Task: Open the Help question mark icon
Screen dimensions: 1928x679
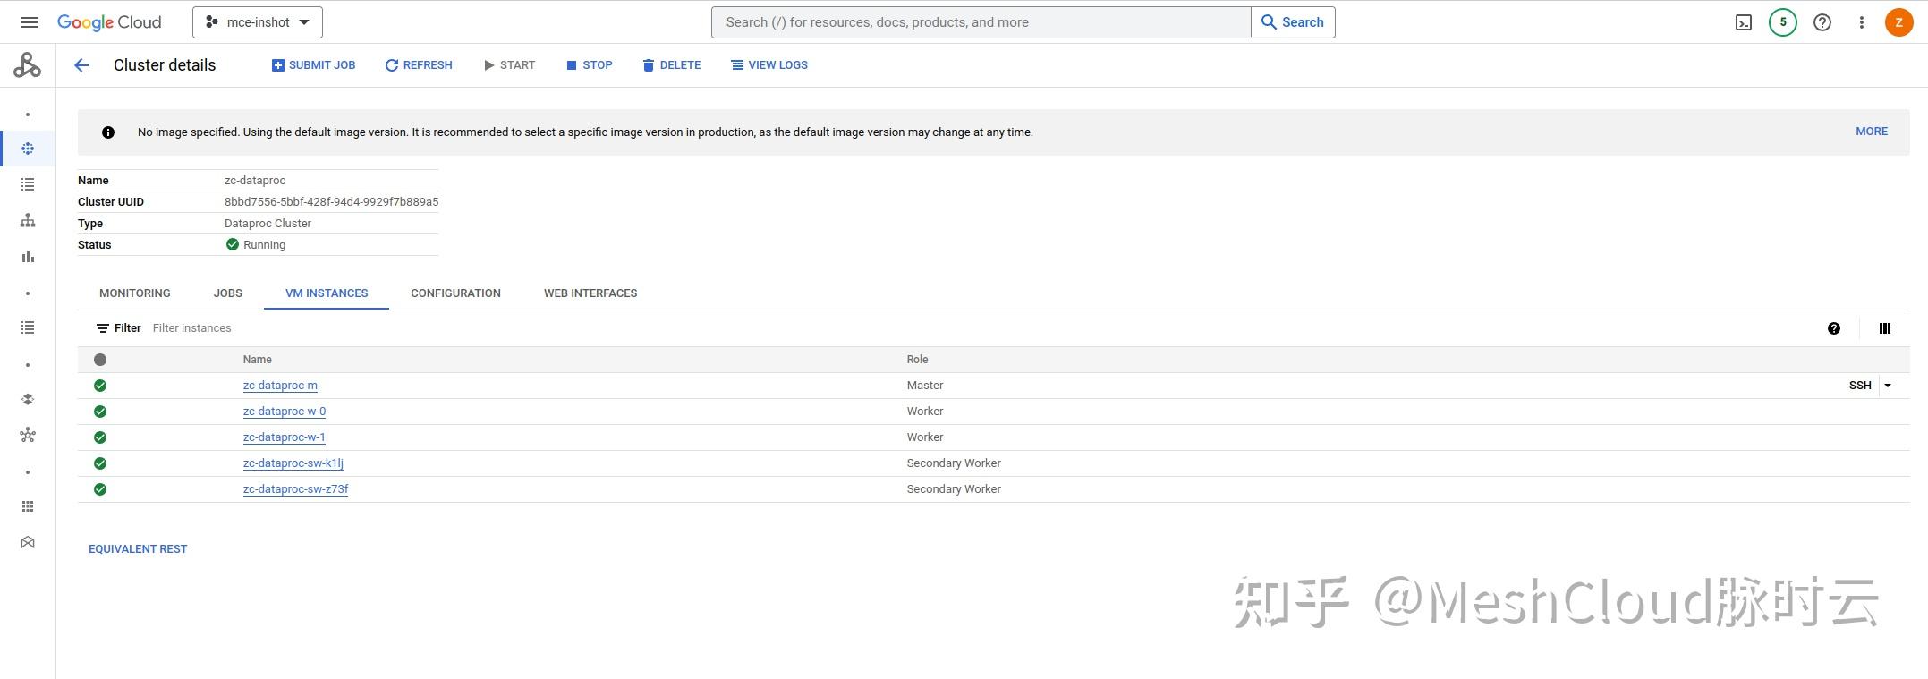Action: (x=1822, y=22)
